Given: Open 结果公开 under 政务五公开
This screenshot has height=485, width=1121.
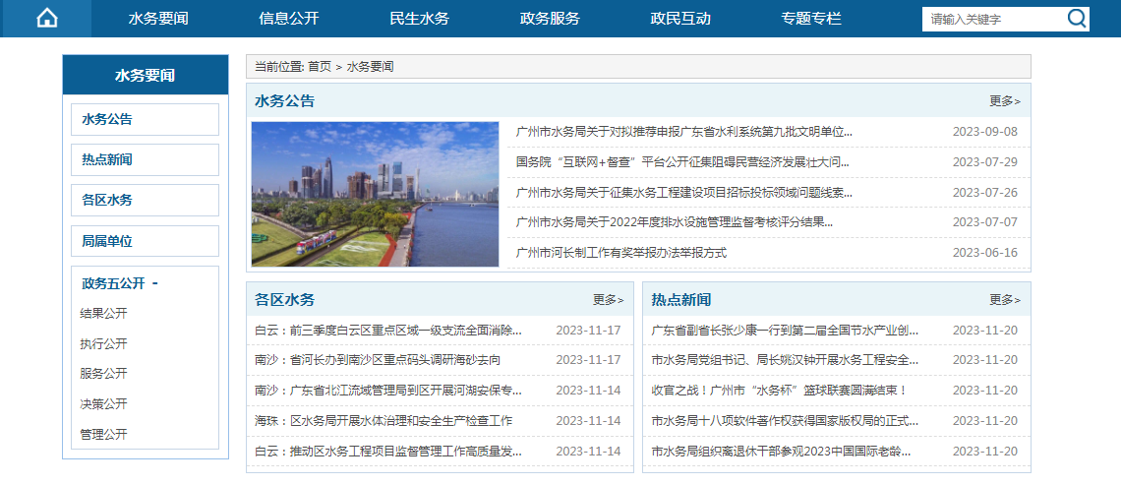Looking at the screenshot, I should (x=103, y=314).
